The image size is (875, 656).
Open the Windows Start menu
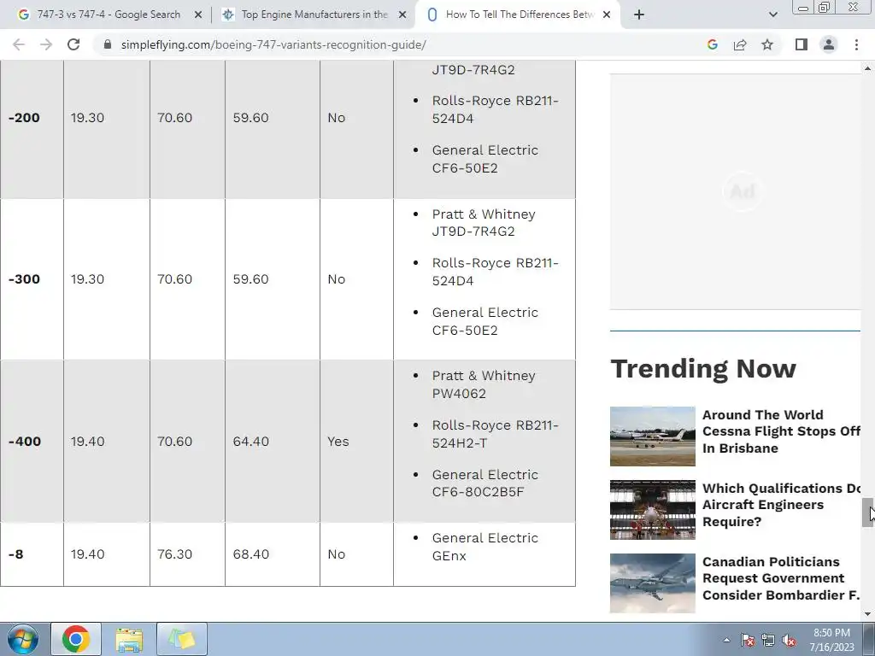pyautogui.click(x=22, y=639)
